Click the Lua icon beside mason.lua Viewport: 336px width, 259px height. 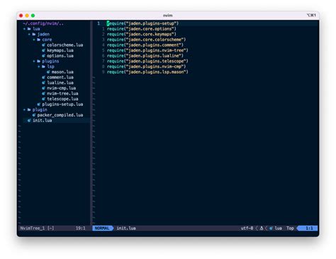(48, 72)
